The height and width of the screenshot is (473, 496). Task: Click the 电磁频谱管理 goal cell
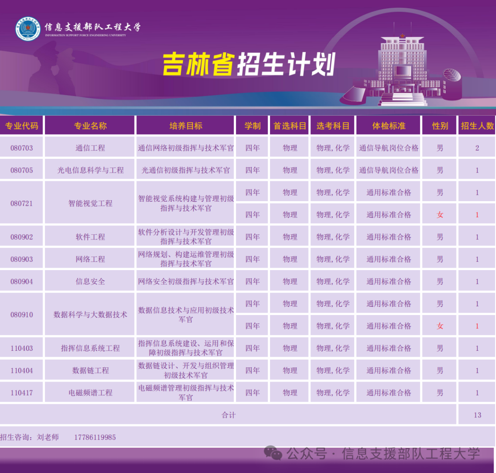pyautogui.click(x=186, y=393)
